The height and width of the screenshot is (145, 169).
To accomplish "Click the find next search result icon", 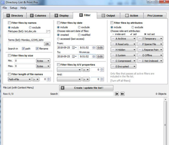I will (117, 94).
